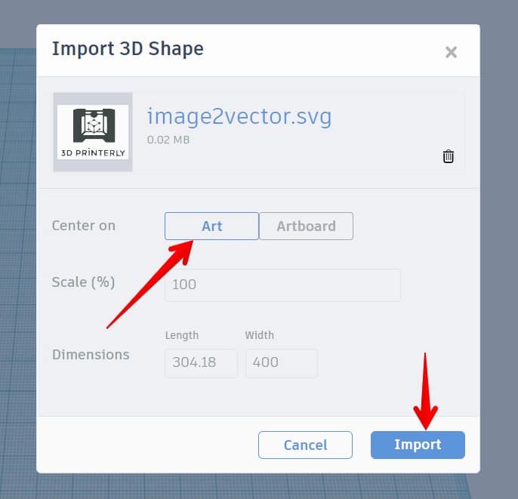Close the Import 3D Shape dialog

click(451, 52)
